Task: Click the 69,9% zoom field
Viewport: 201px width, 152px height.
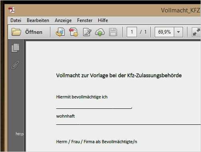Action: [x=164, y=32]
